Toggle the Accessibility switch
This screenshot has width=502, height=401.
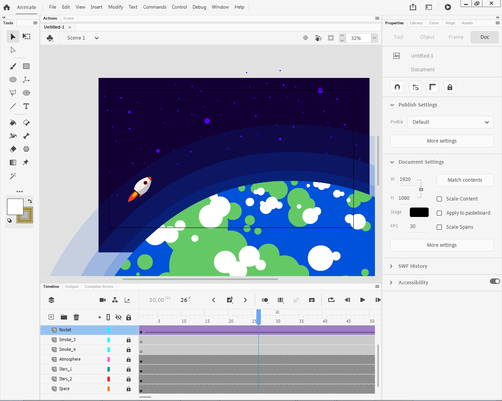coord(495,281)
